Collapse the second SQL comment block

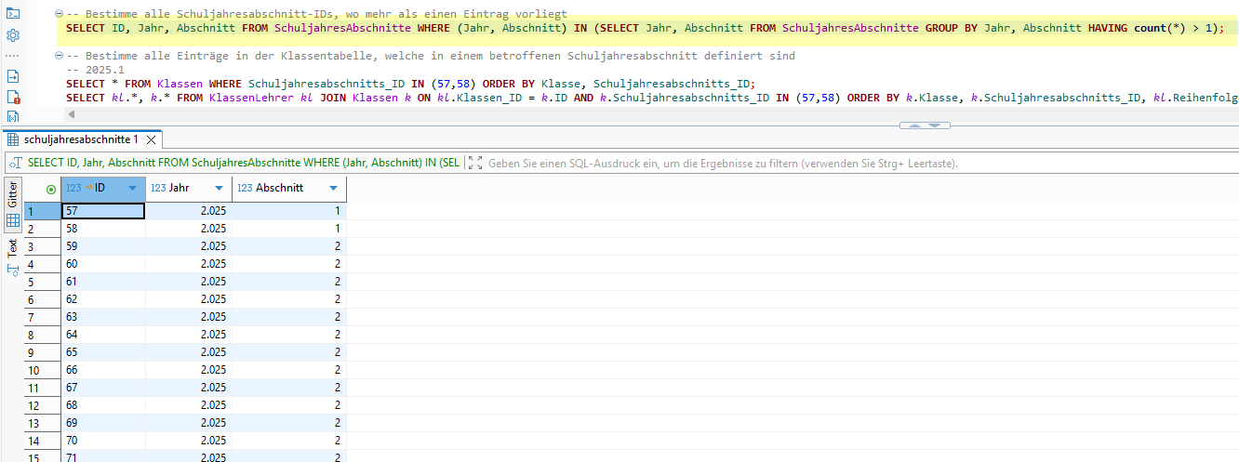pos(59,56)
